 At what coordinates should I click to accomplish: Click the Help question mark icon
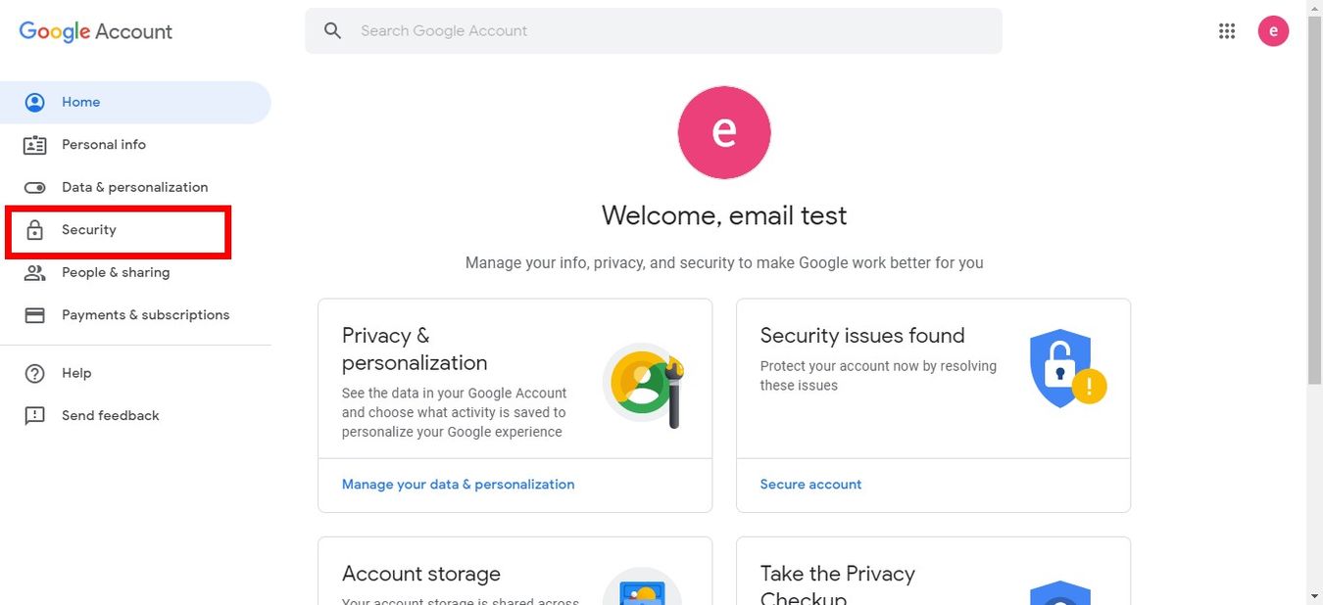click(x=35, y=373)
